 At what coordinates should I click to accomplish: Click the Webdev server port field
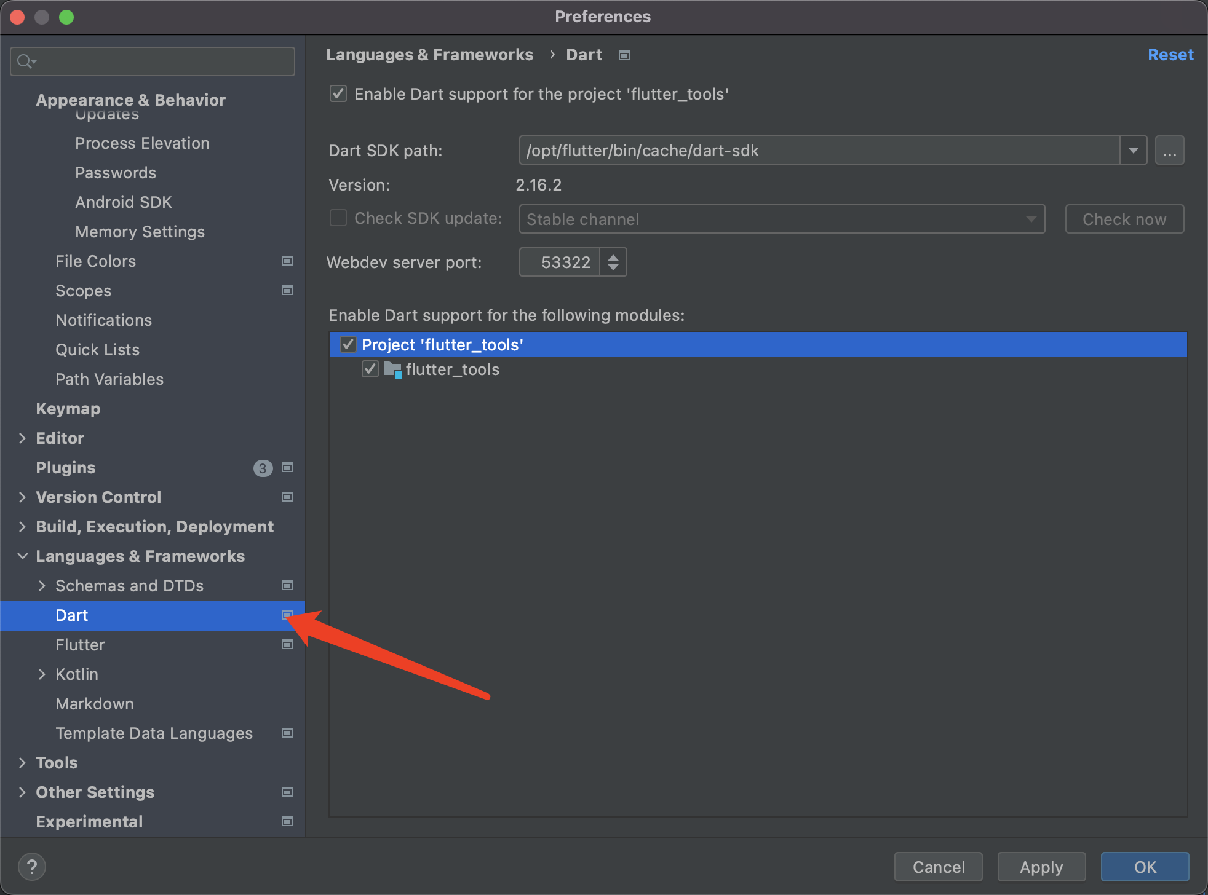pos(560,262)
